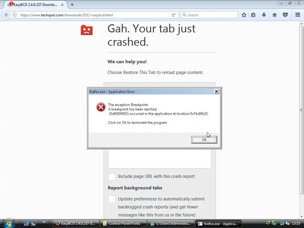This screenshot has width=304, height=228.
Task: Click the 'Report background tabs' heading
Action: pos(135,188)
